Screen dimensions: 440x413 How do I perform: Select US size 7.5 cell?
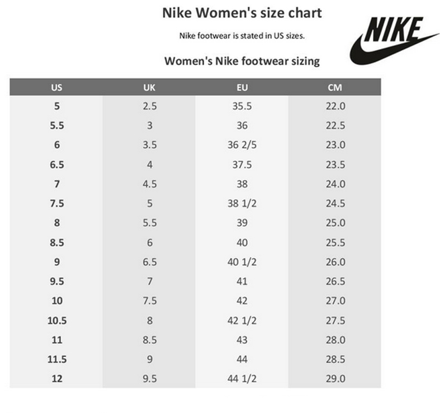click(56, 203)
